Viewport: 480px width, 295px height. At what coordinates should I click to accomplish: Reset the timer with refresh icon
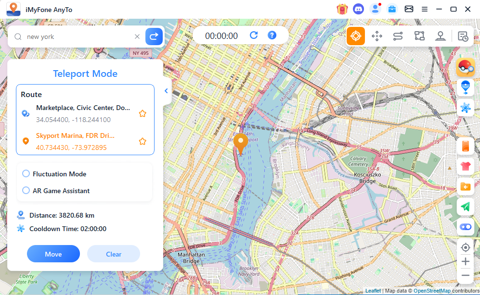[254, 36]
